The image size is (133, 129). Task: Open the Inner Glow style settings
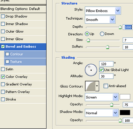(x=14, y=39)
